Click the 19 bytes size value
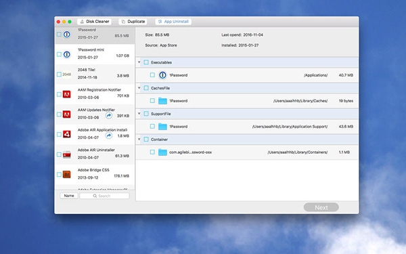Screen dimensions: 406x254 (346, 101)
